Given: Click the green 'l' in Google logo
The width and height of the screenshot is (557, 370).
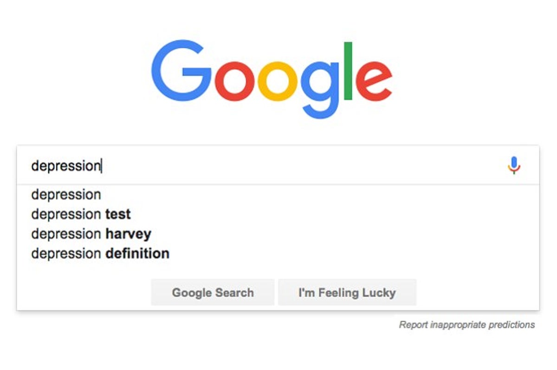Looking at the screenshot, I should pos(348,71).
